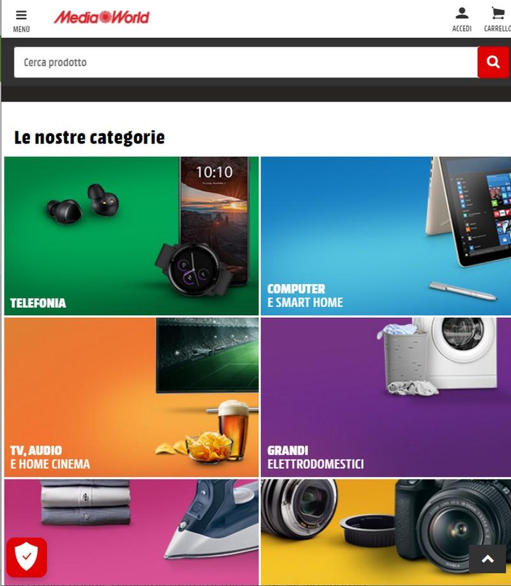Open the hamburger Menù icon

[21, 15]
